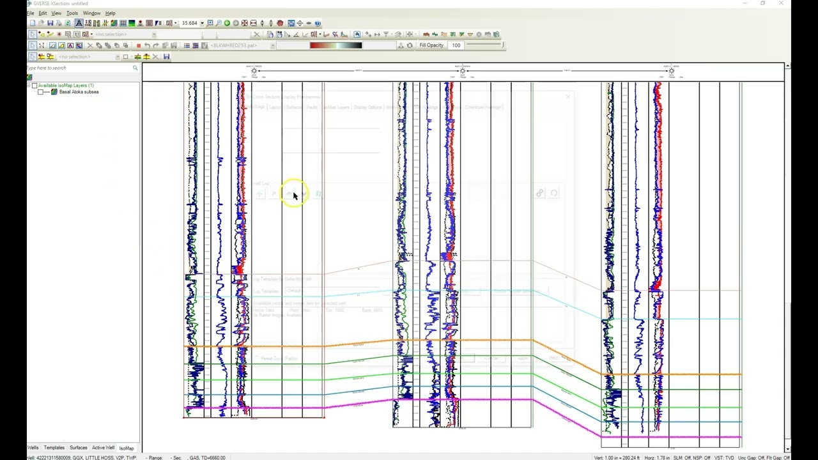Click the pointer arrow in second toolbar
The image size is (818, 460).
pyautogui.click(x=33, y=34)
